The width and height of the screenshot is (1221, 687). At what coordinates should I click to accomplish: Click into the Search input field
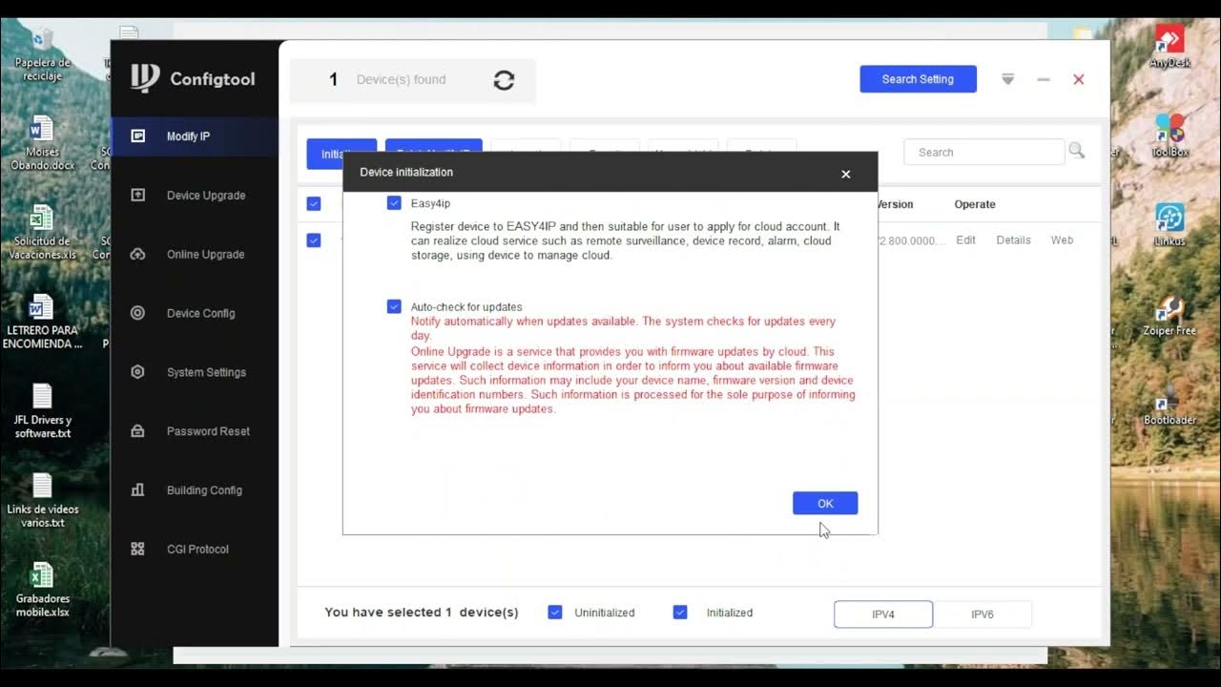click(x=983, y=152)
